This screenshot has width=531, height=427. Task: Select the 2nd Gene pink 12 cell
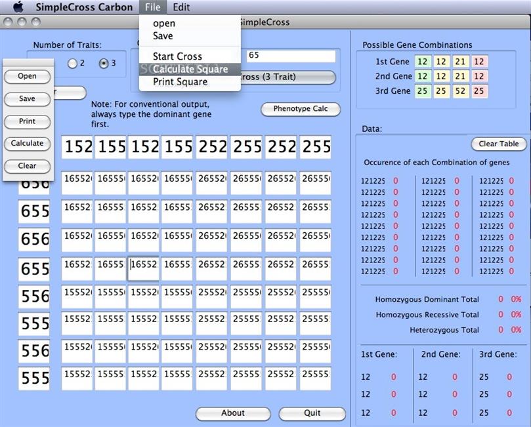click(479, 76)
